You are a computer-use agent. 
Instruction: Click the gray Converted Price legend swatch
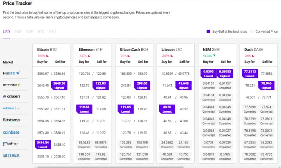click(252, 32)
